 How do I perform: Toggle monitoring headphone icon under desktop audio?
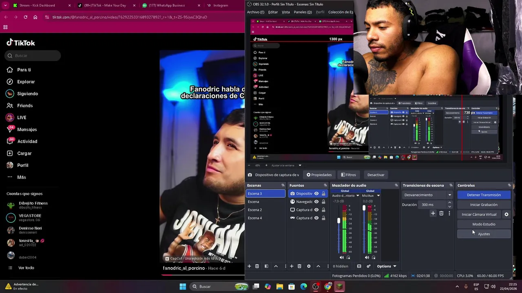pos(348,257)
